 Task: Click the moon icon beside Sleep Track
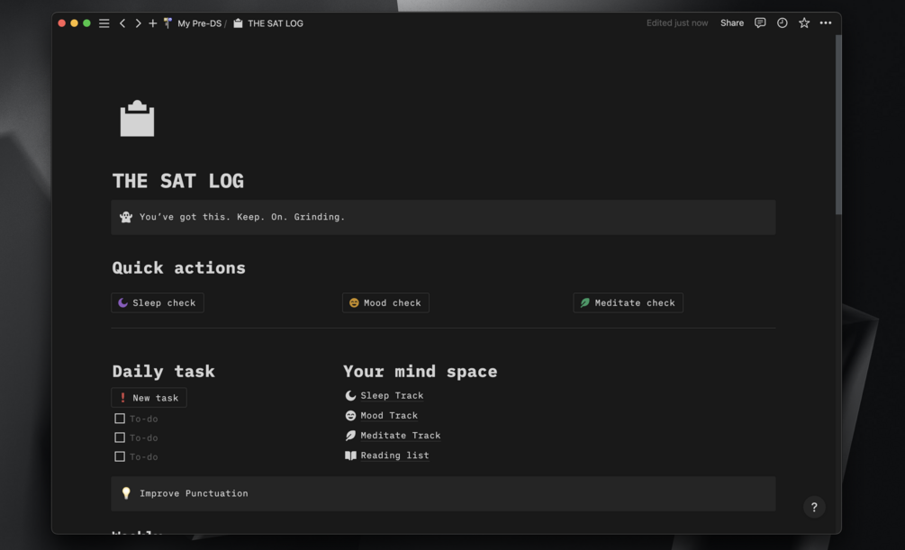pos(350,395)
